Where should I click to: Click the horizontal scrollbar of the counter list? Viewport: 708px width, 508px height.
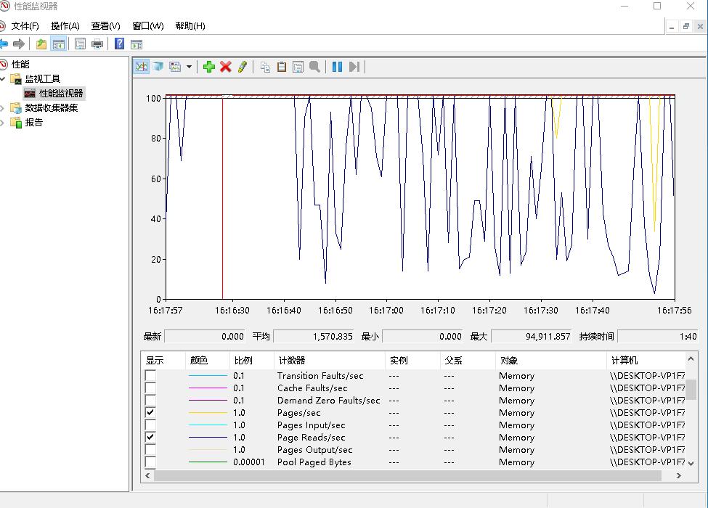point(407,476)
